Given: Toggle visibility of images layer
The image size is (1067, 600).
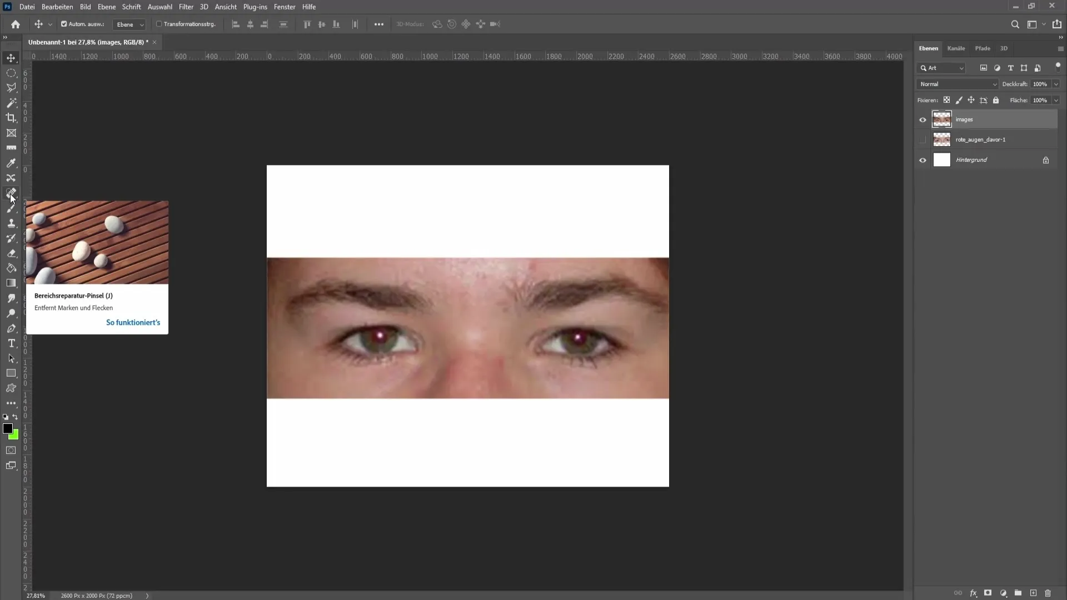Looking at the screenshot, I should [x=922, y=119].
